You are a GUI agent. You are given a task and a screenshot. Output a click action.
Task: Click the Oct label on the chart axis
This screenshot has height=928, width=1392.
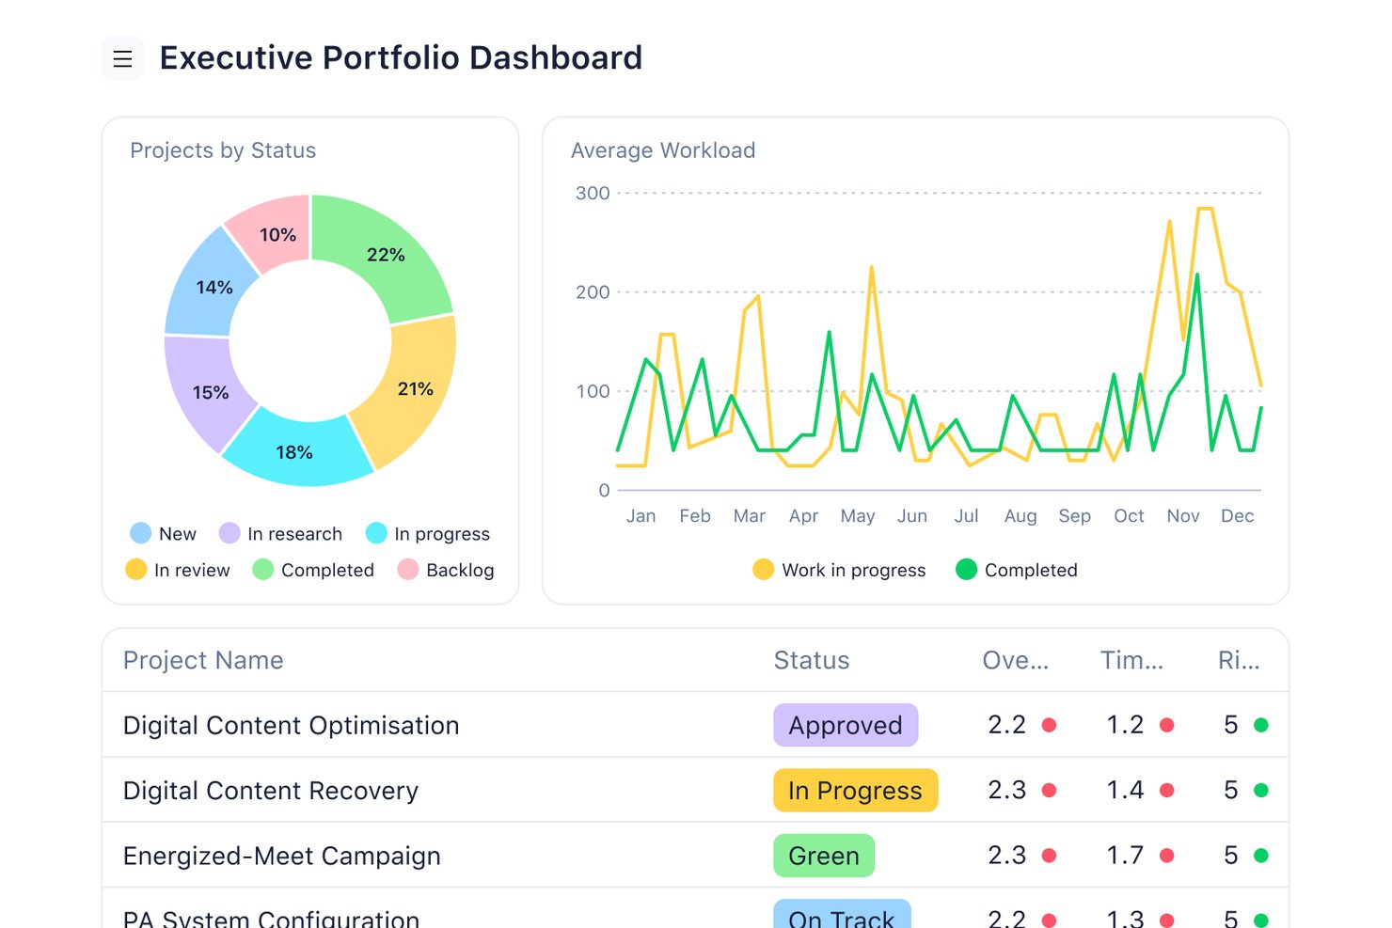1129,516
